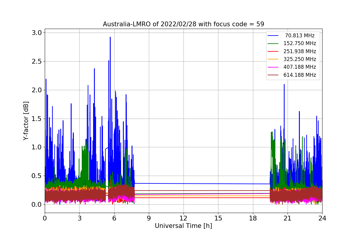The image size is (358, 239).
Task: Click the magenta legend line for 407.188 MHz
Action: (x=273, y=67)
